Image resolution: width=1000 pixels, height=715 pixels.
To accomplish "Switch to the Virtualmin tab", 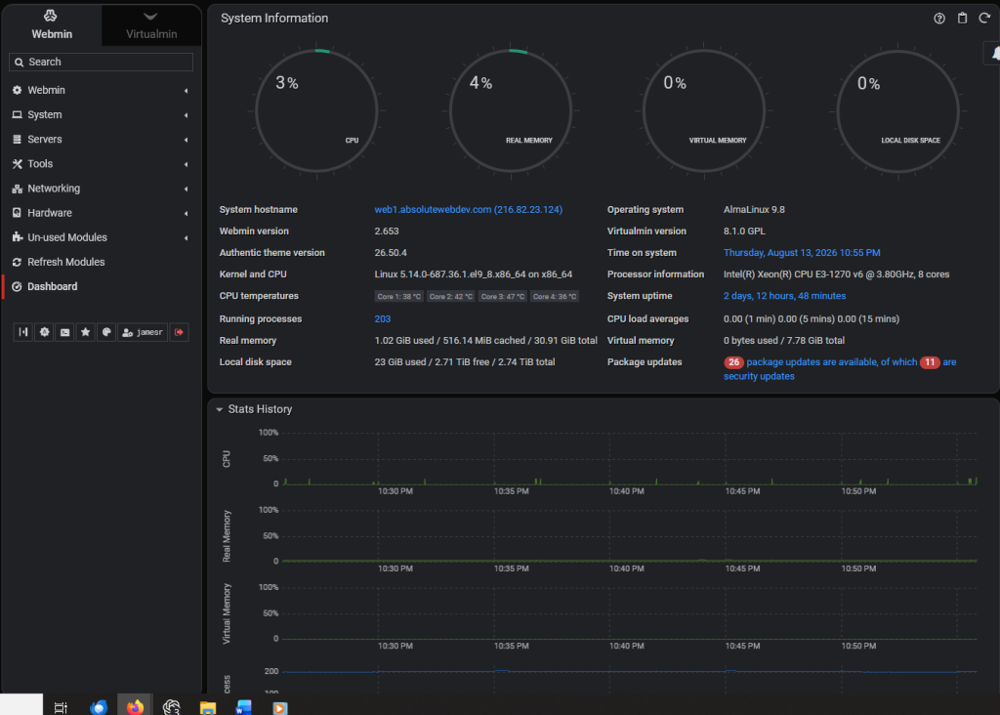I will [x=151, y=25].
